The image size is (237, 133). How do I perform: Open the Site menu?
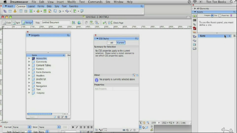point(108,2)
